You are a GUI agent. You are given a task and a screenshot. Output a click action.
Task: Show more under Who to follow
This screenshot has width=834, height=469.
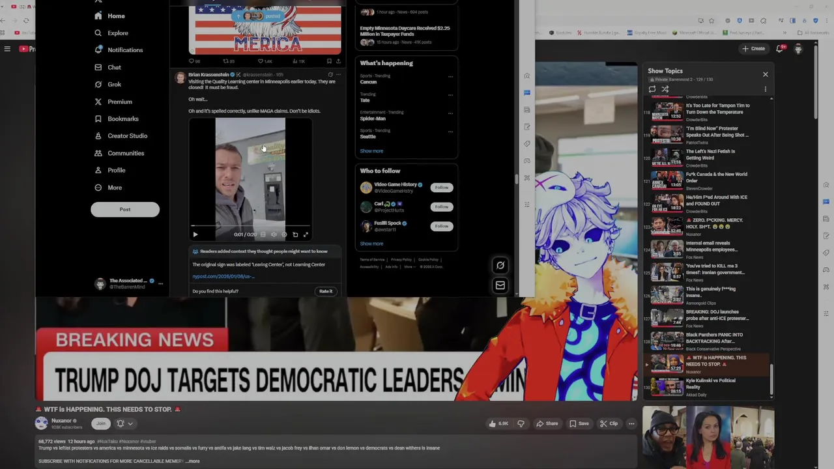click(371, 244)
